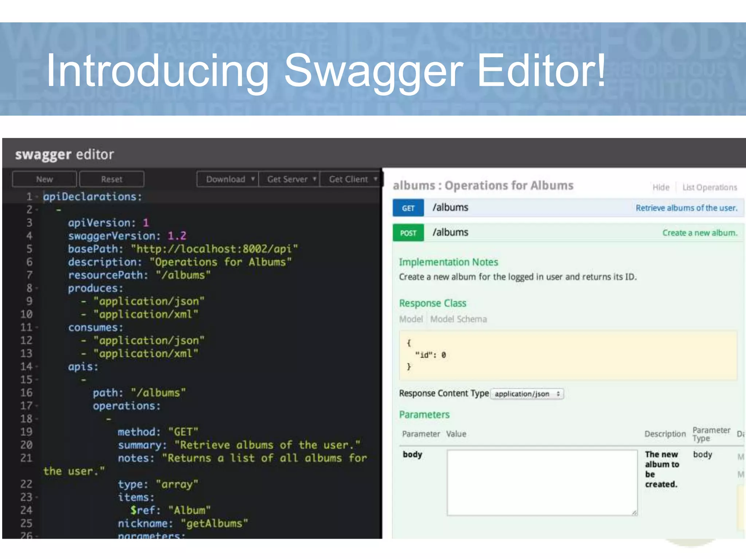Collapse the apis fold at line 14
746x559 pixels.
click(37, 367)
